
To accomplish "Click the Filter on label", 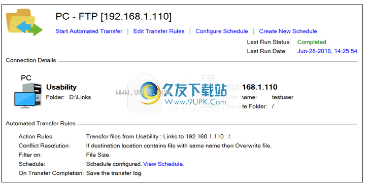I will point(30,155).
